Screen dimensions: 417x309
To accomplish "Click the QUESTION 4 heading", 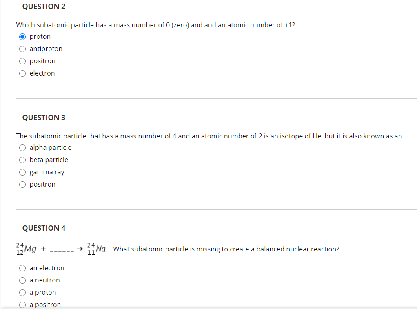I will pos(44,228).
